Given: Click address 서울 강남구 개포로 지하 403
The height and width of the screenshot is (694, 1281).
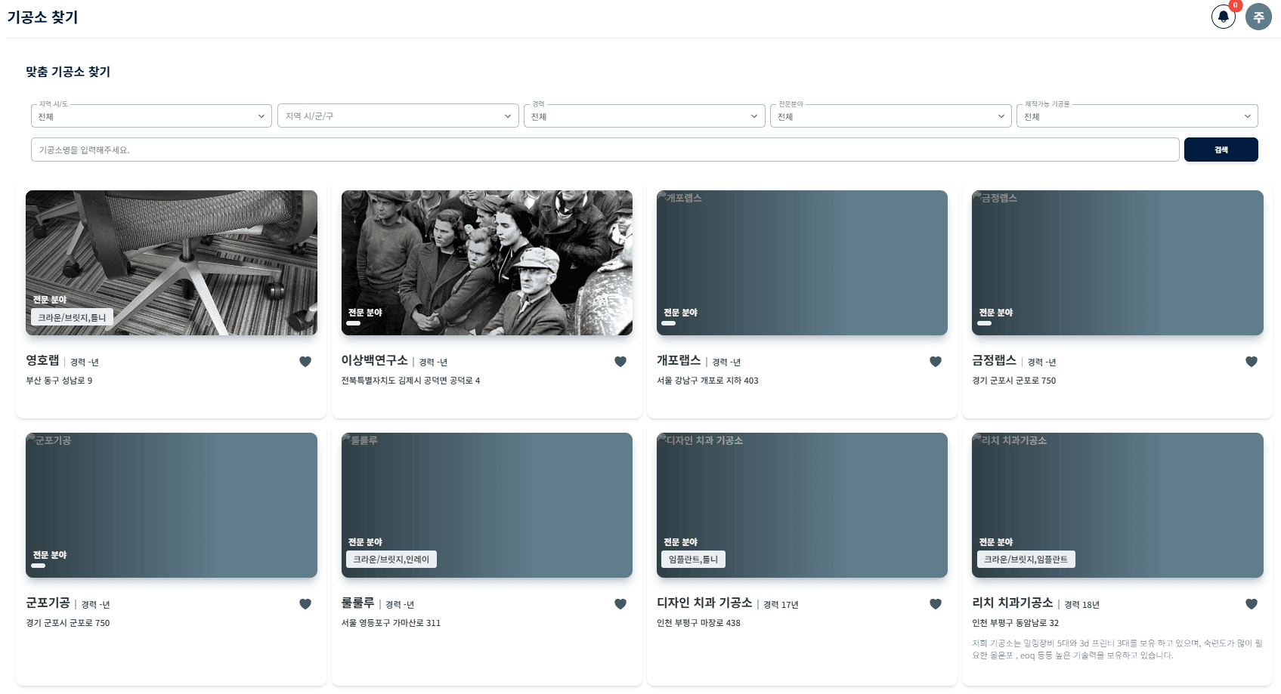Looking at the screenshot, I should pyautogui.click(x=707, y=381).
